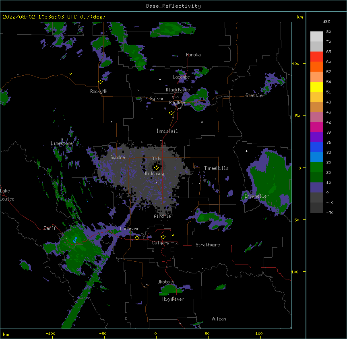347x339 pixels.
Task: Click the RedDeer label
Action: coord(178,103)
